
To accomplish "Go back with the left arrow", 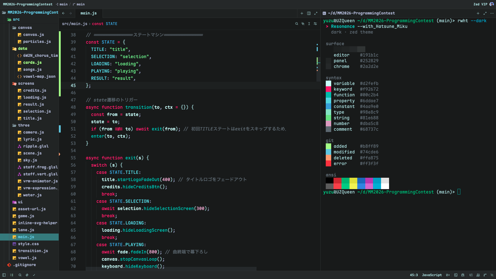I will coord(63,13).
